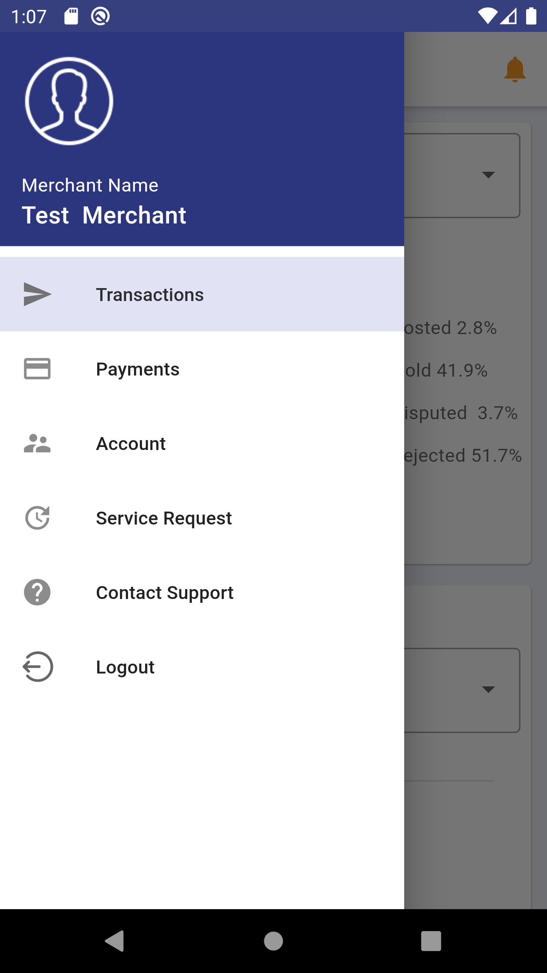Screen dimensions: 547x973
Task: Tap the Test Merchant name text
Action: pos(104,215)
